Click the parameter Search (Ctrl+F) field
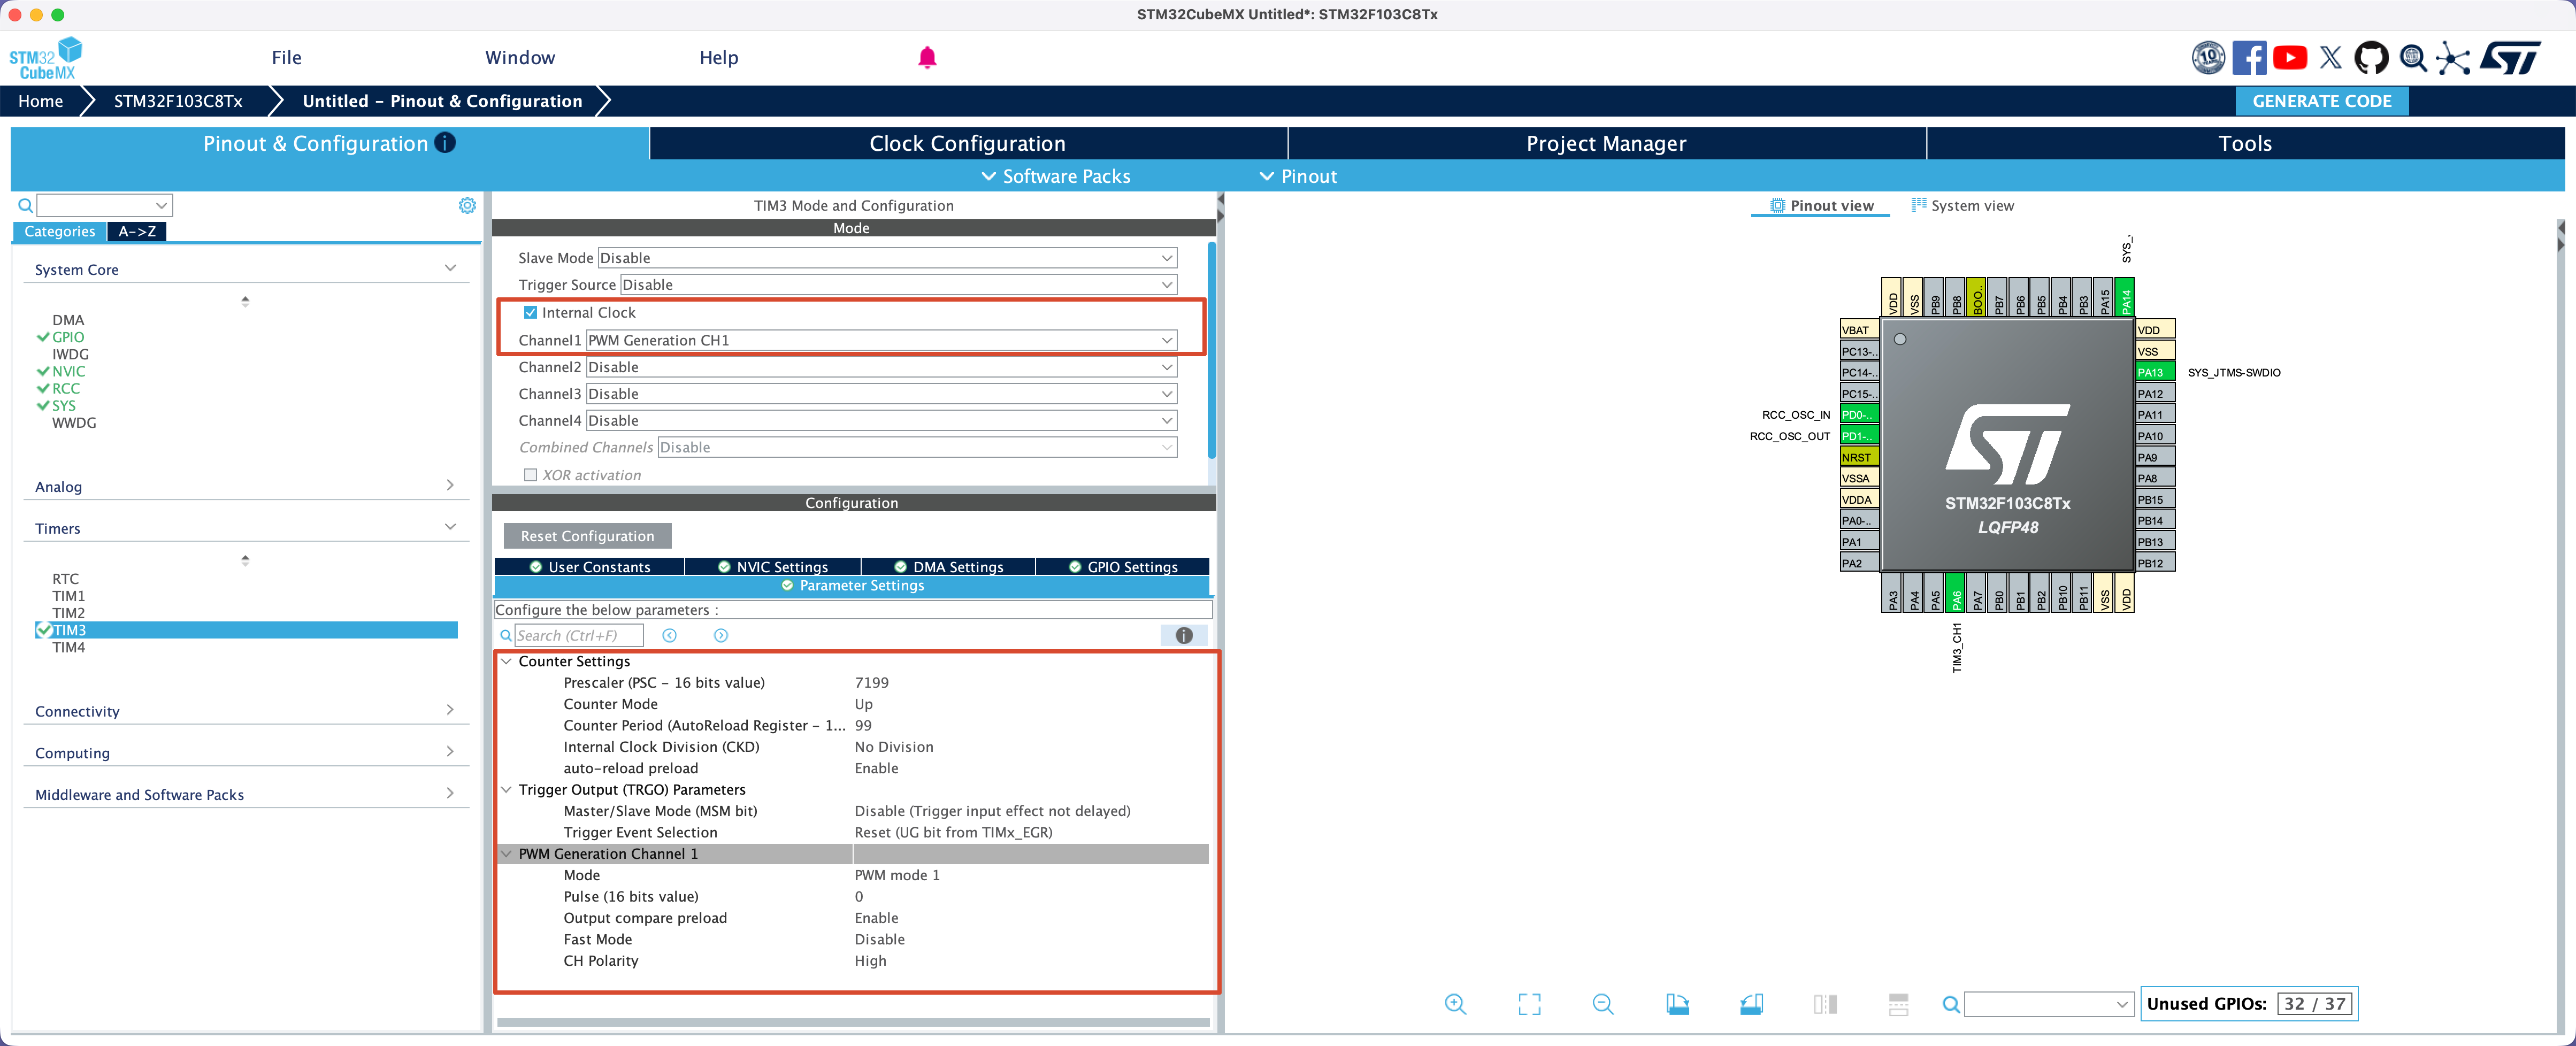 (x=579, y=636)
